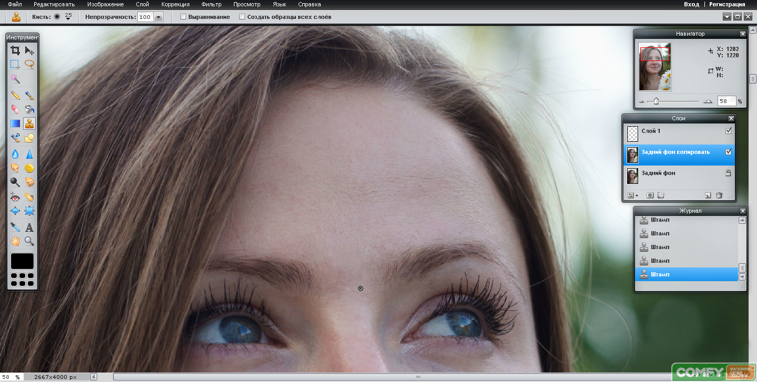Open the Просмотр menu
This screenshot has height=382, width=757.
247,4
